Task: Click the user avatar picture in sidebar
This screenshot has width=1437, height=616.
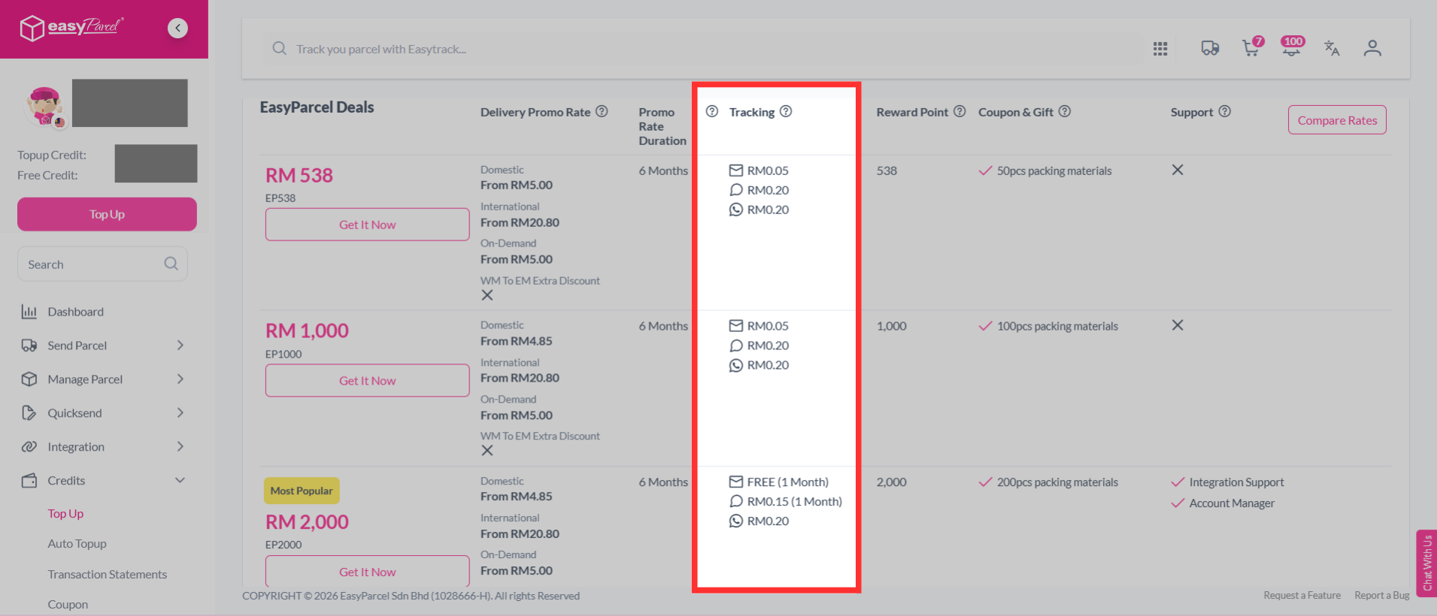Action: (45, 106)
